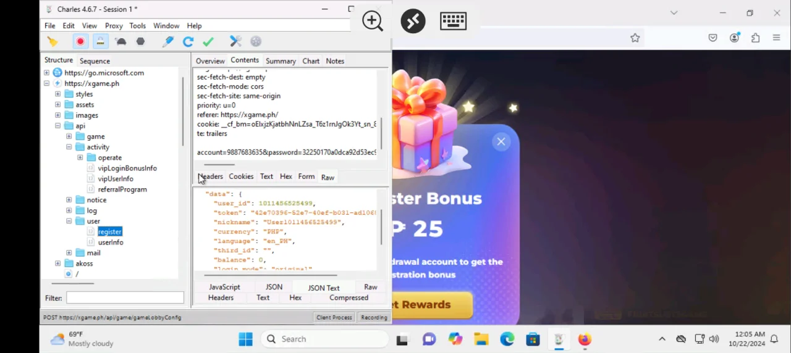This screenshot has height=353, width=791.
Task: Expand the operate folder
Action: coord(80,157)
